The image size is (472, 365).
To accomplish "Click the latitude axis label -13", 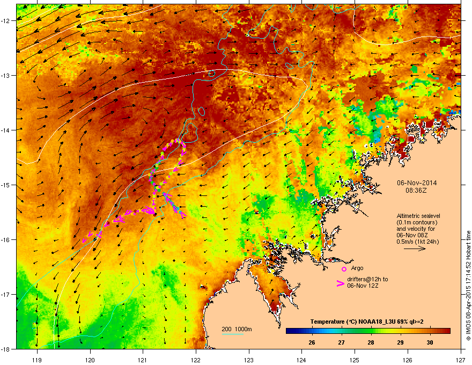I will [6, 76].
